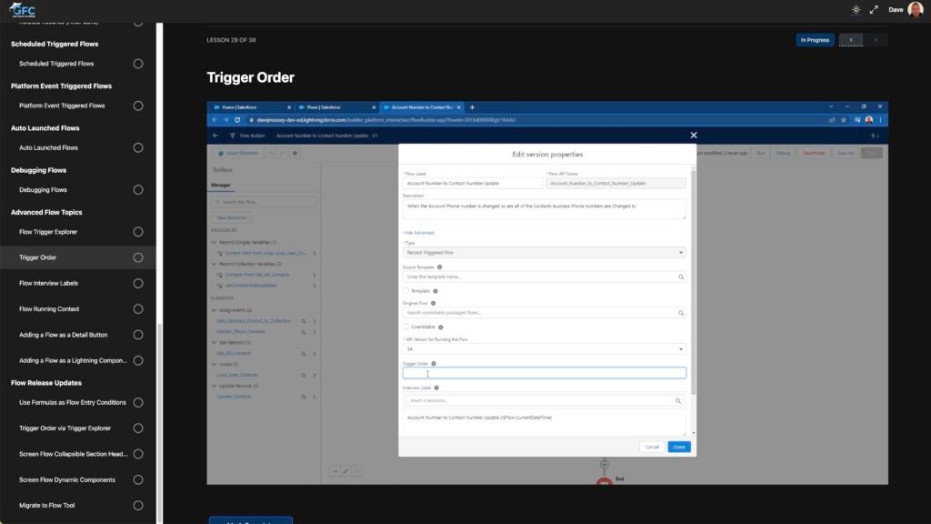This screenshot has height=524, width=931.
Task: Click the dialog vertical scrollbar
Action: coord(693,283)
